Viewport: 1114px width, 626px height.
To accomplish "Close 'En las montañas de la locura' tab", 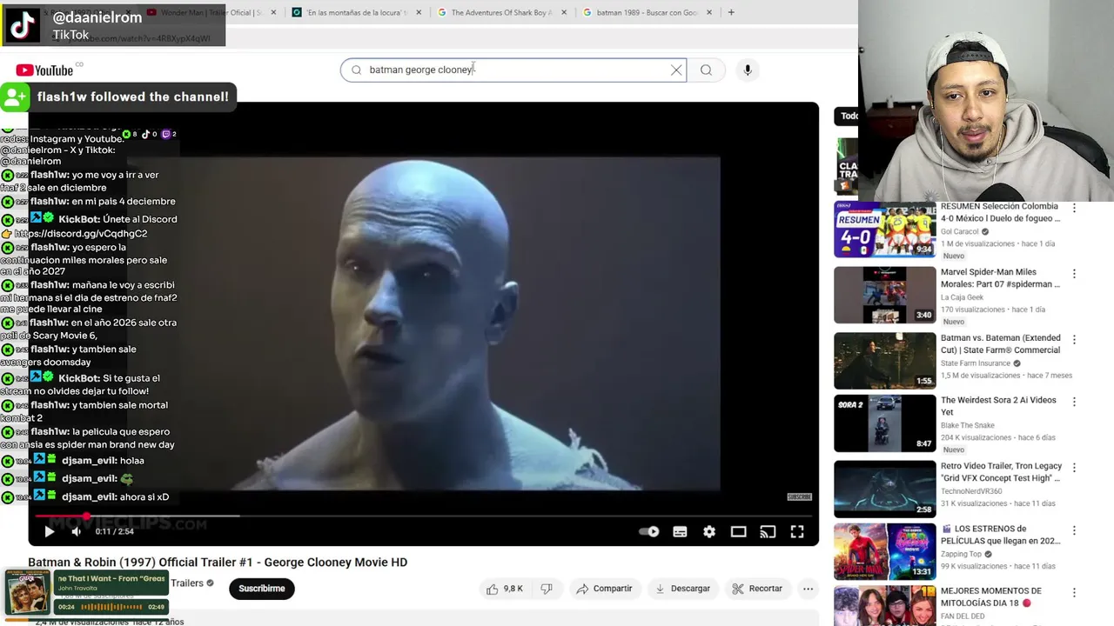I will click(418, 12).
